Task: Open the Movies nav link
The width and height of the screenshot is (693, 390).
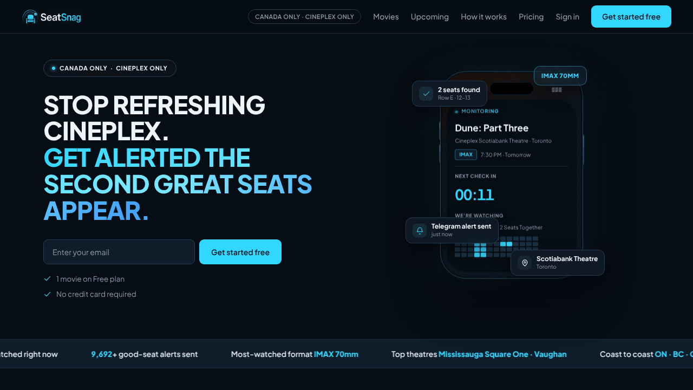Action: click(x=386, y=17)
